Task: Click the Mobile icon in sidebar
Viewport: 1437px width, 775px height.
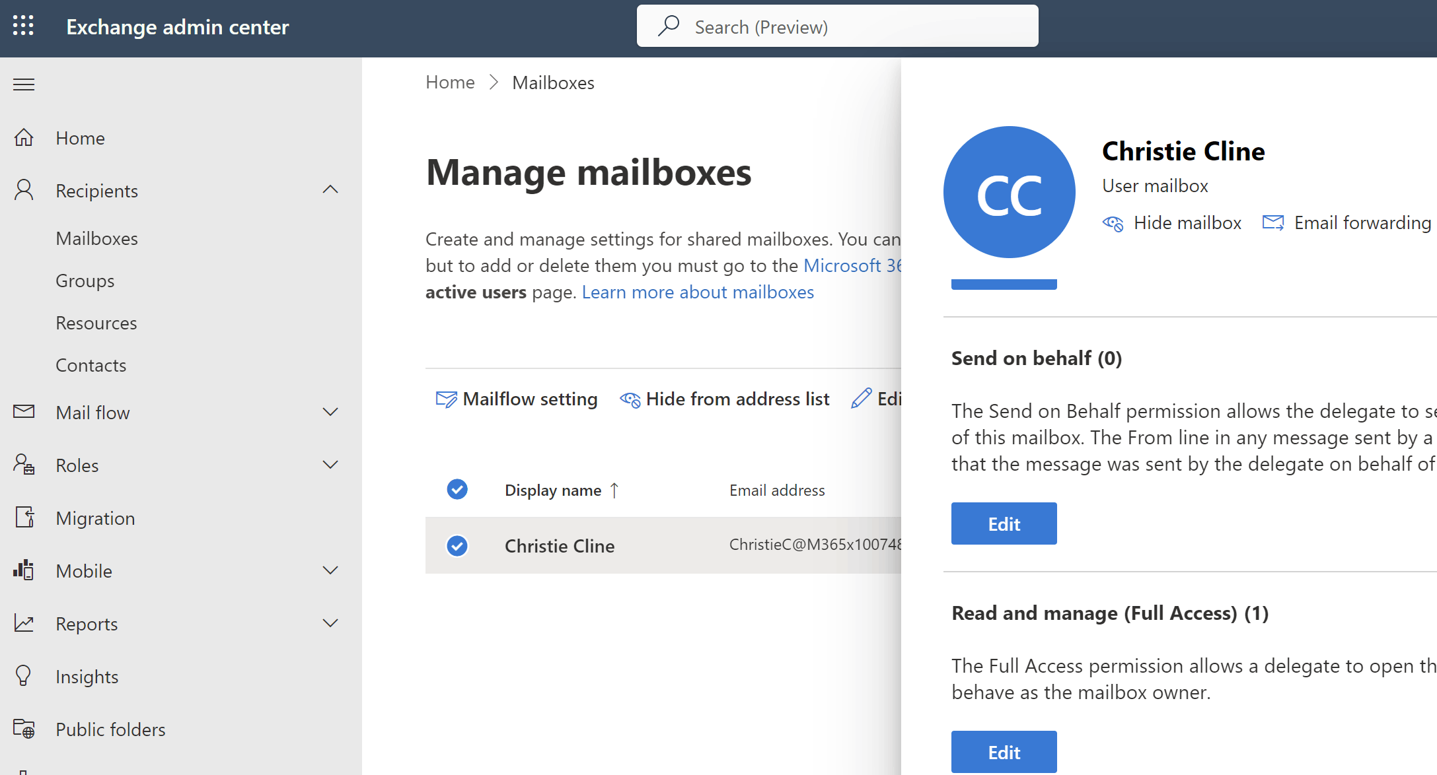Action: click(x=24, y=570)
